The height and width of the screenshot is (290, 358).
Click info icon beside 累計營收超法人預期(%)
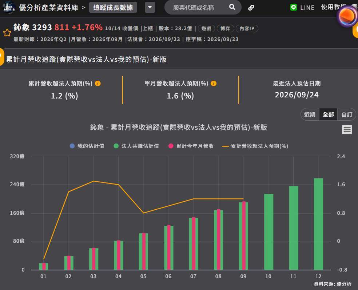pyautogui.click(x=98, y=84)
